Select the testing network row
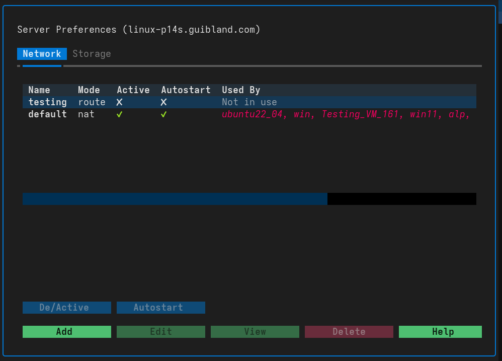This screenshot has width=502, height=361. coord(48,102)
